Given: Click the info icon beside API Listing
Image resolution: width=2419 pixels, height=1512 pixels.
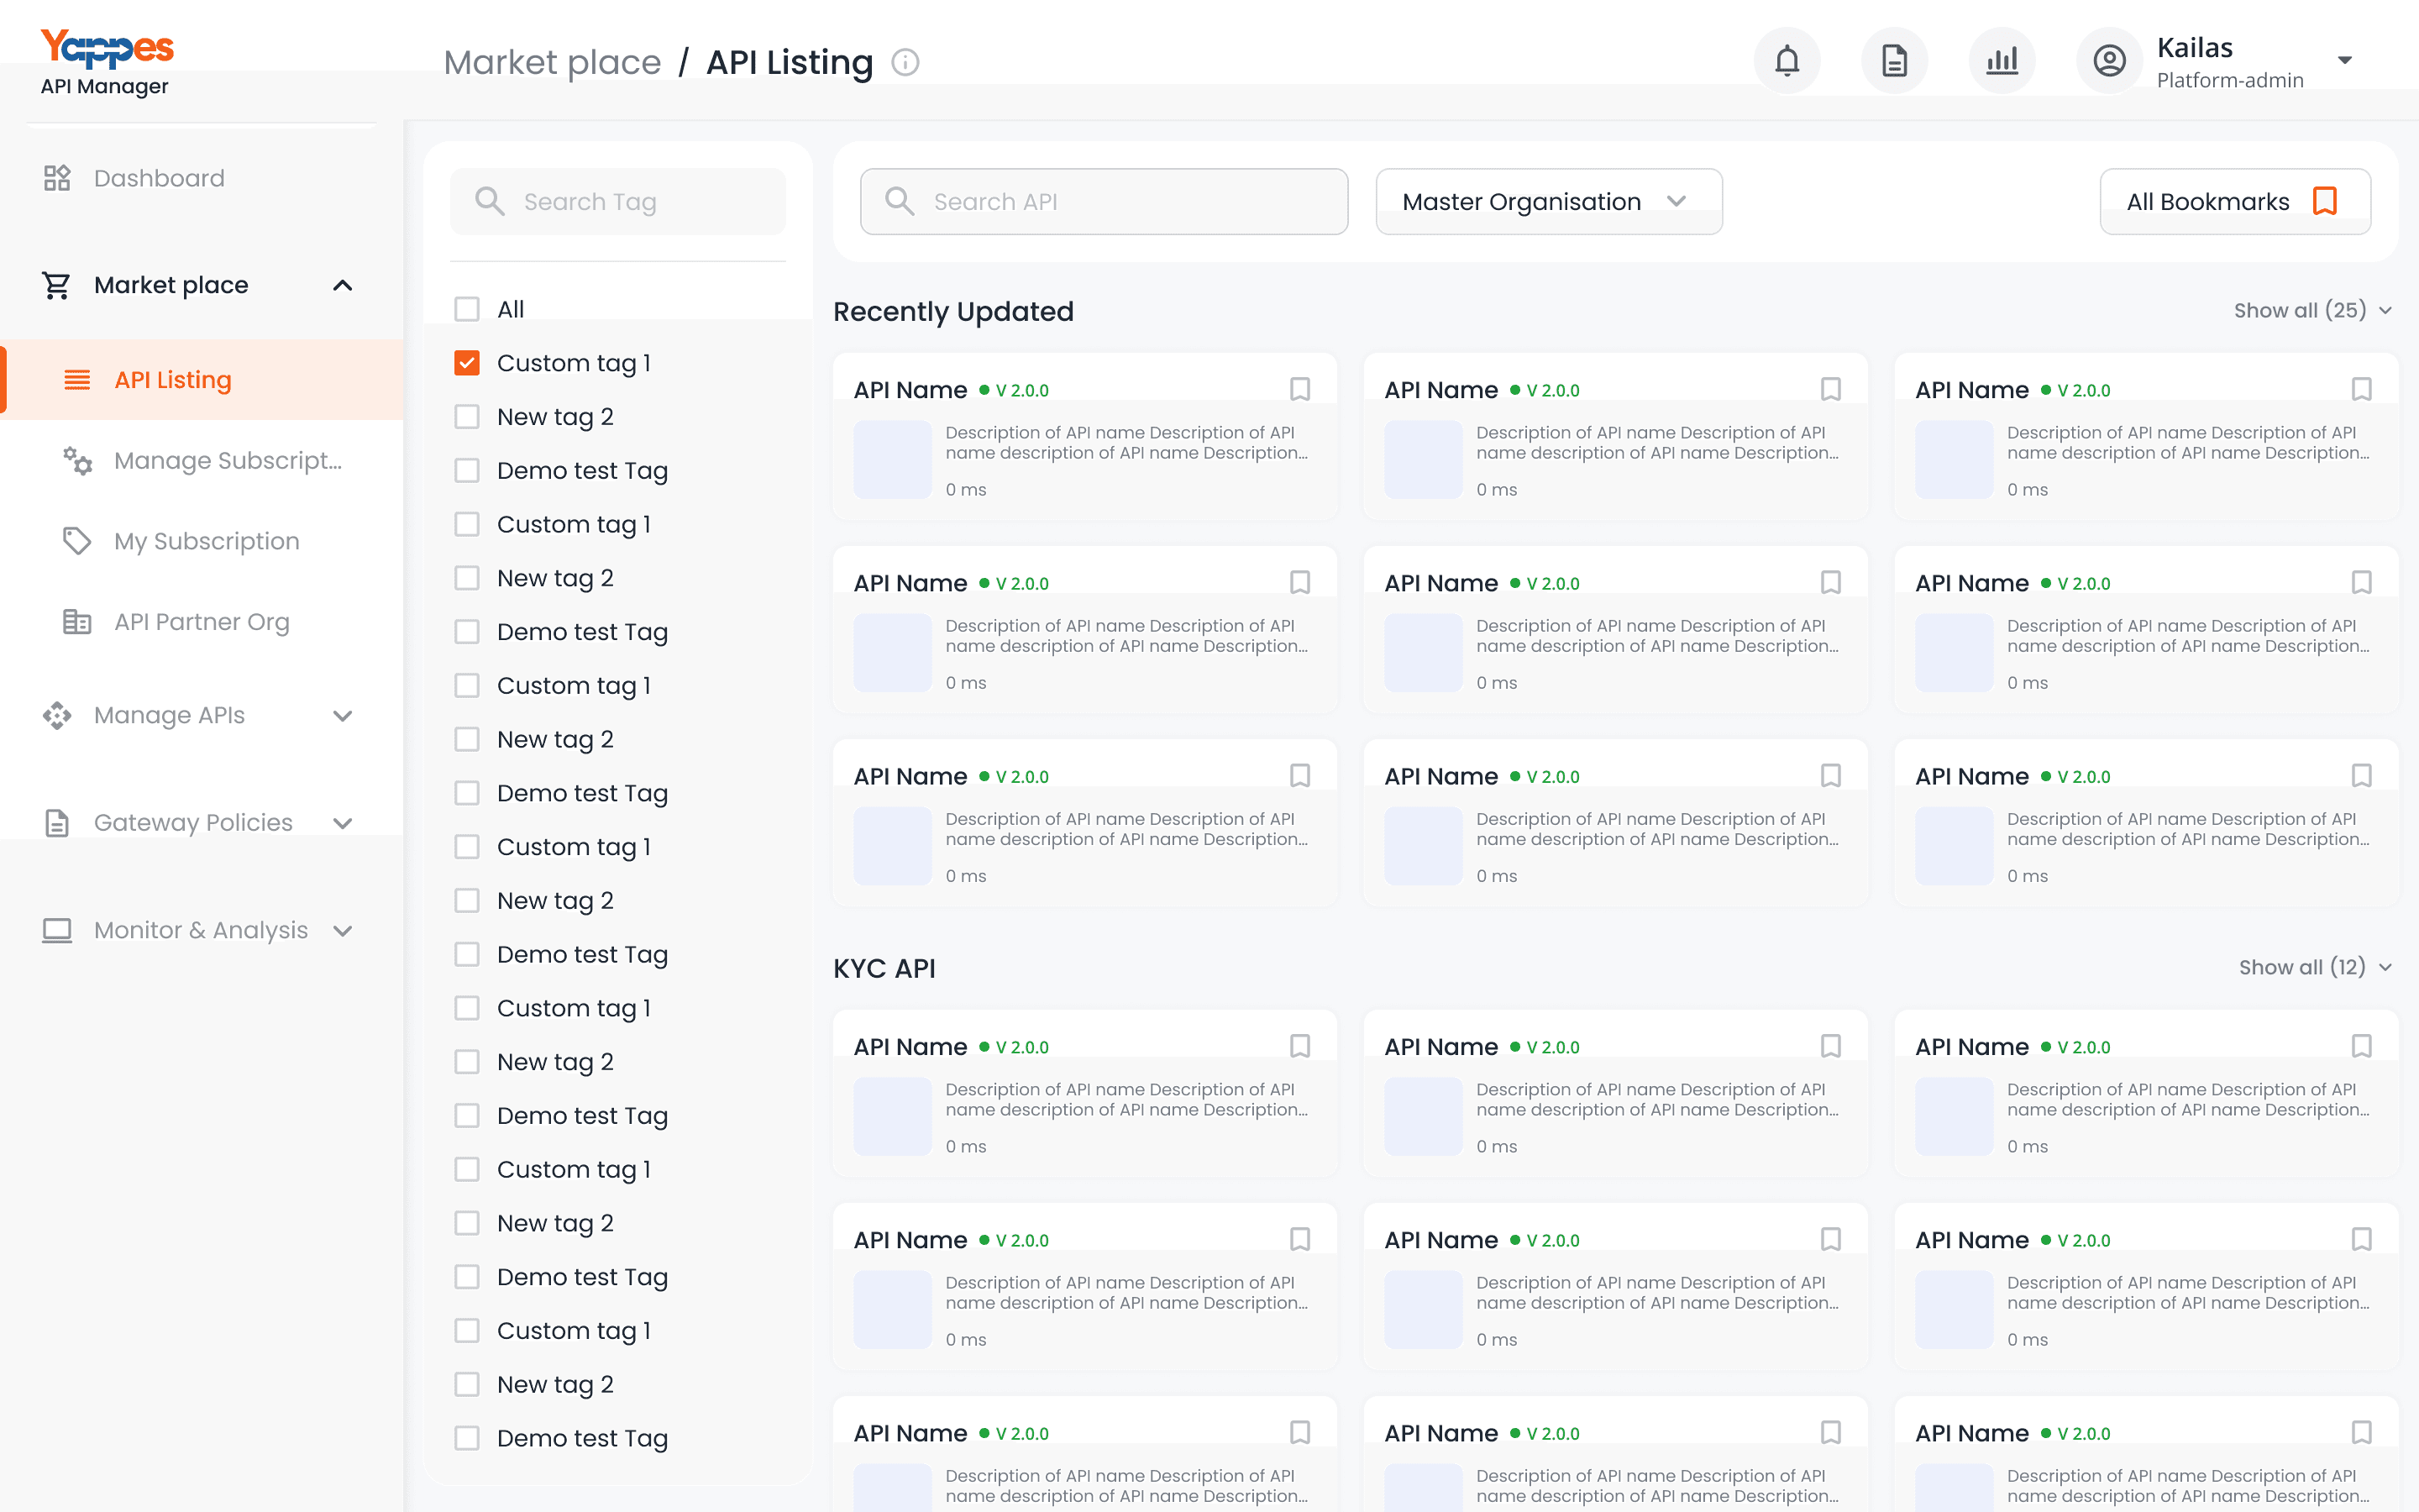Looking at the screenshot, I should click(x=905, y=63).
